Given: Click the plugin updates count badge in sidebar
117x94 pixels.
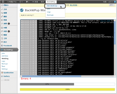Looking at the screenshot, I should coord(9,31).
